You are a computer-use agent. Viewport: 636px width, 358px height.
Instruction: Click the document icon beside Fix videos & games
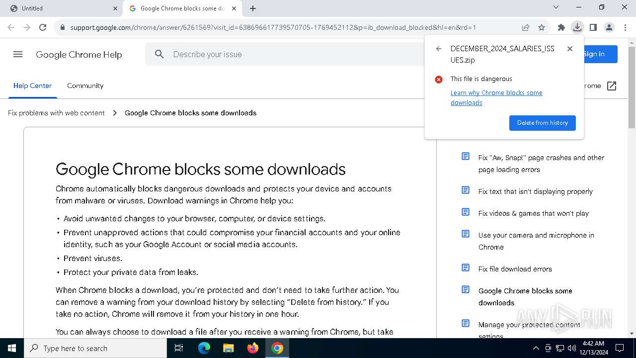point(466,212)
